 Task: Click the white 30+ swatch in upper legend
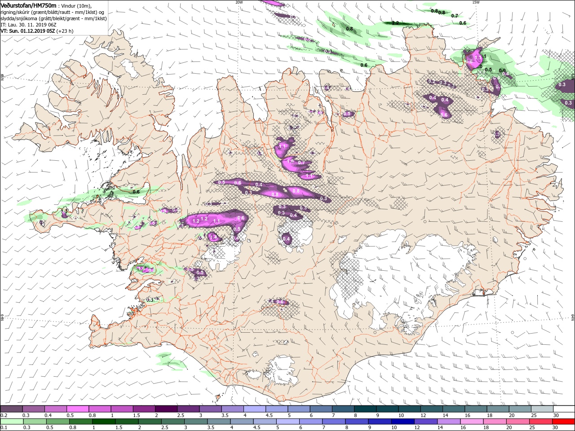(x=564, y=409)
